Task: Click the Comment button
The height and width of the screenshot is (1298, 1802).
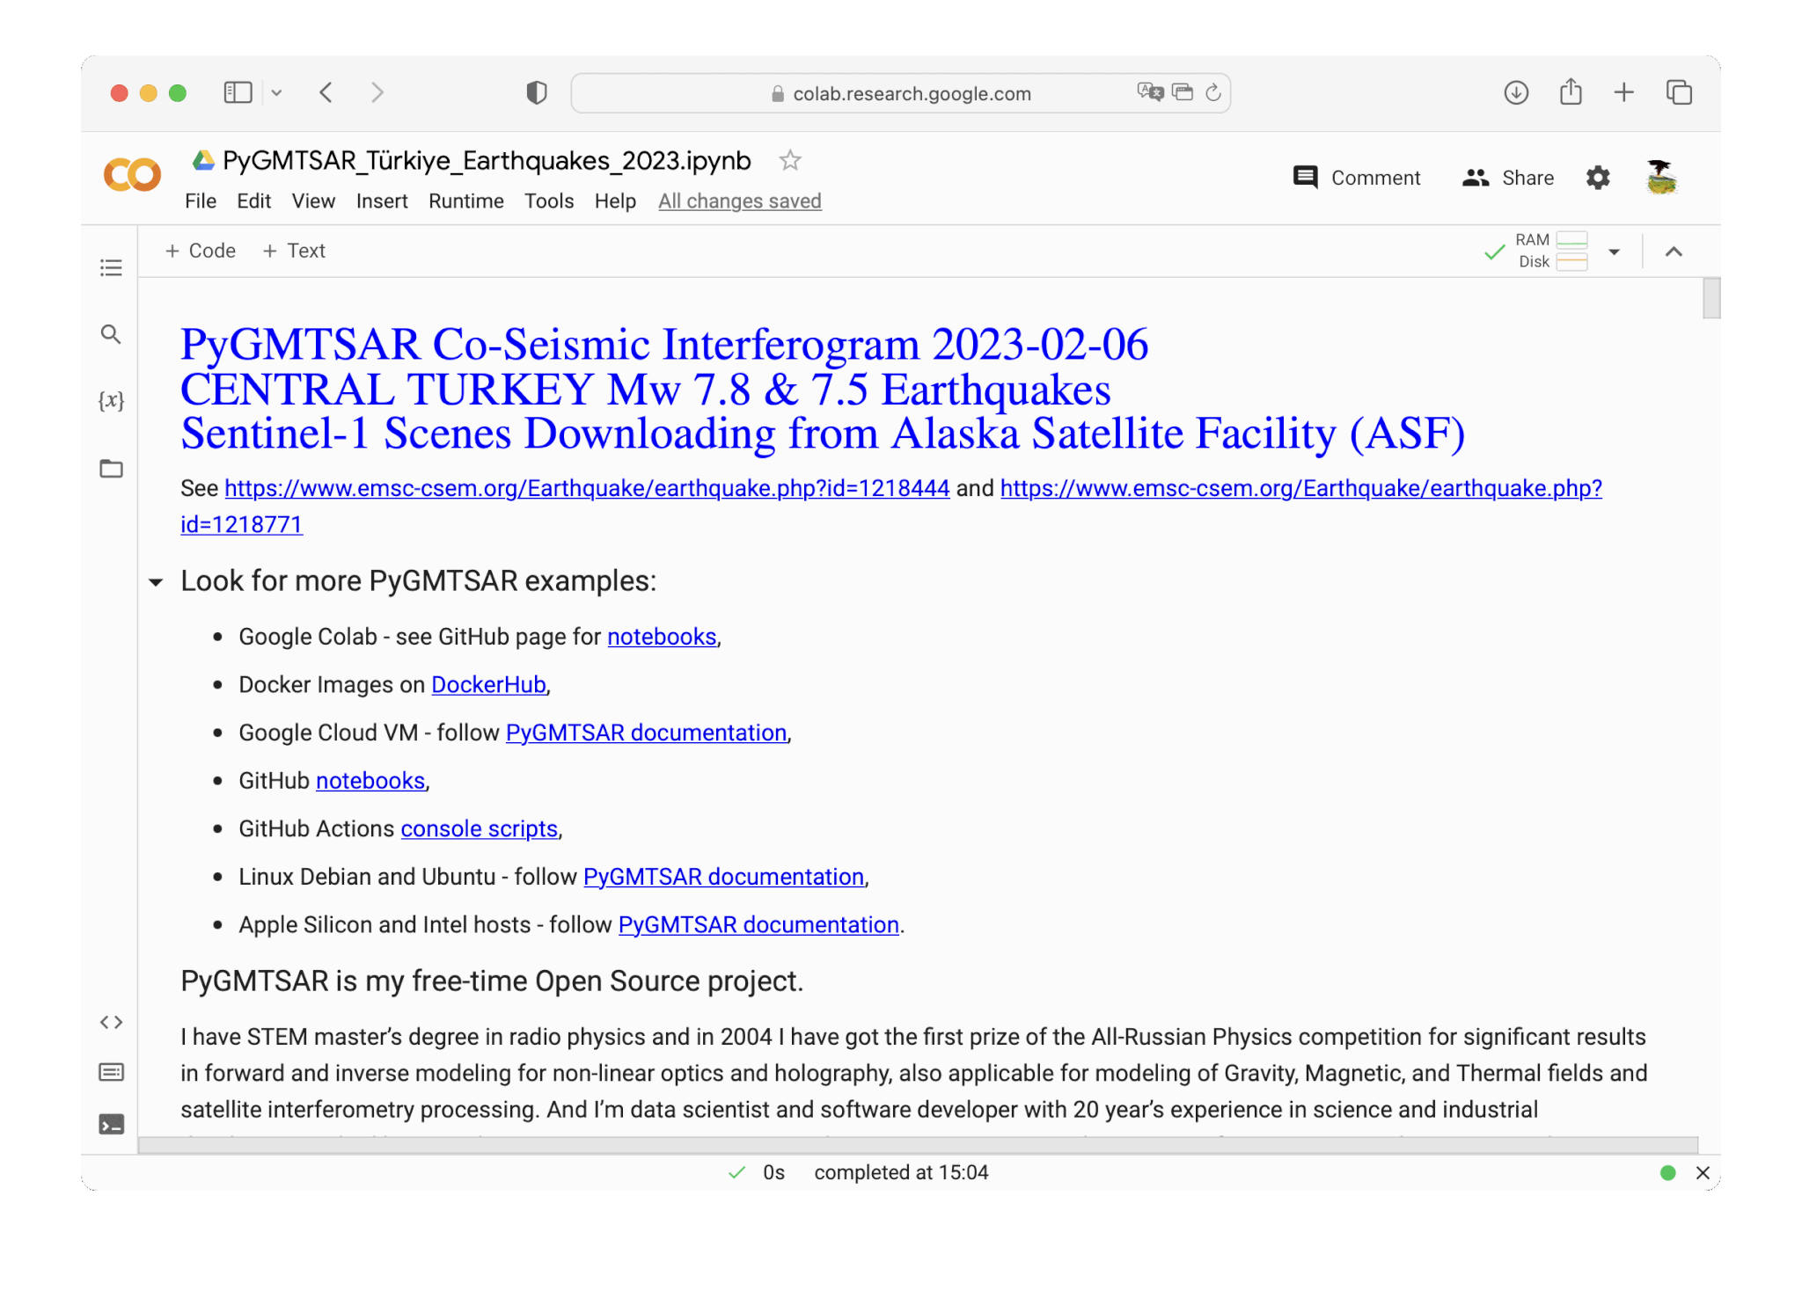Action: [1357, 178]
